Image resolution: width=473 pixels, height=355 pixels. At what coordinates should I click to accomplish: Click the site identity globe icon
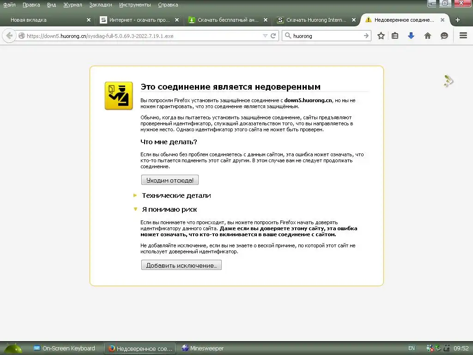(21, 36)
